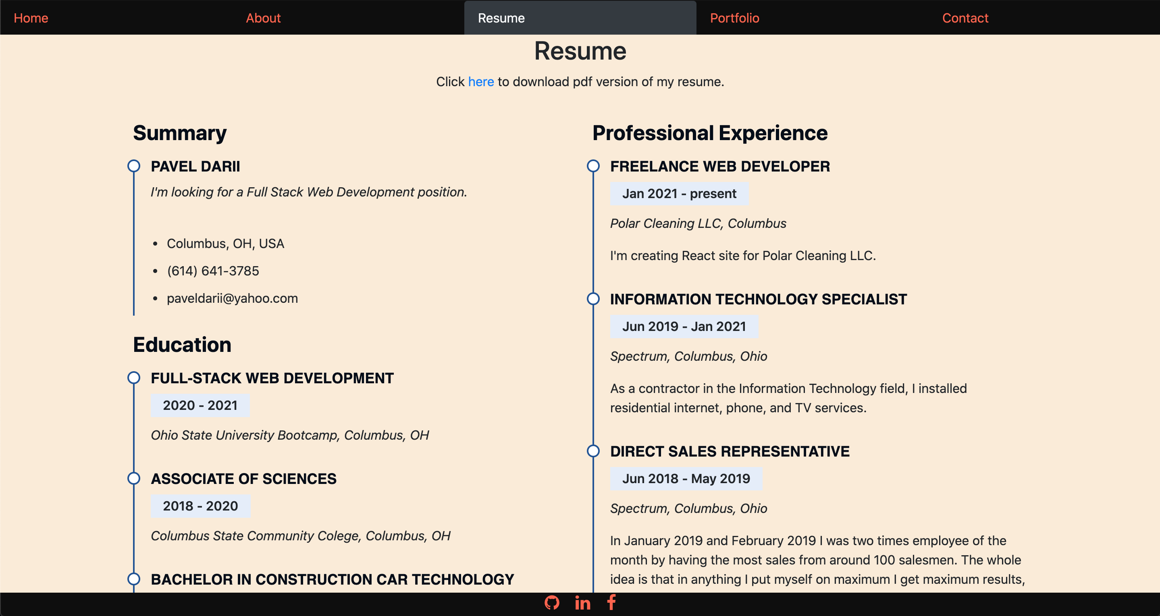The height and width of the screenshot is (616, 1160).
Task: Open the GitHub profile icon in footer
Action: pos(552,602)
